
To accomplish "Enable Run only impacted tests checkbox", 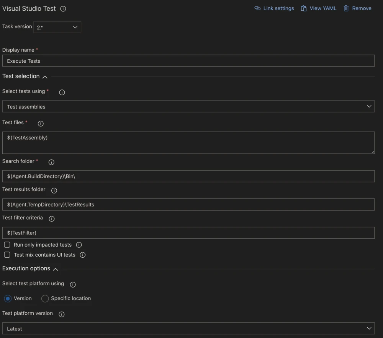I will pyautogui.click(x=7, y=245).
